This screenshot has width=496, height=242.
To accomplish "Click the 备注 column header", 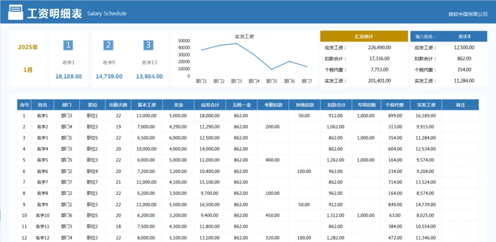I will (x=460, y=105).
